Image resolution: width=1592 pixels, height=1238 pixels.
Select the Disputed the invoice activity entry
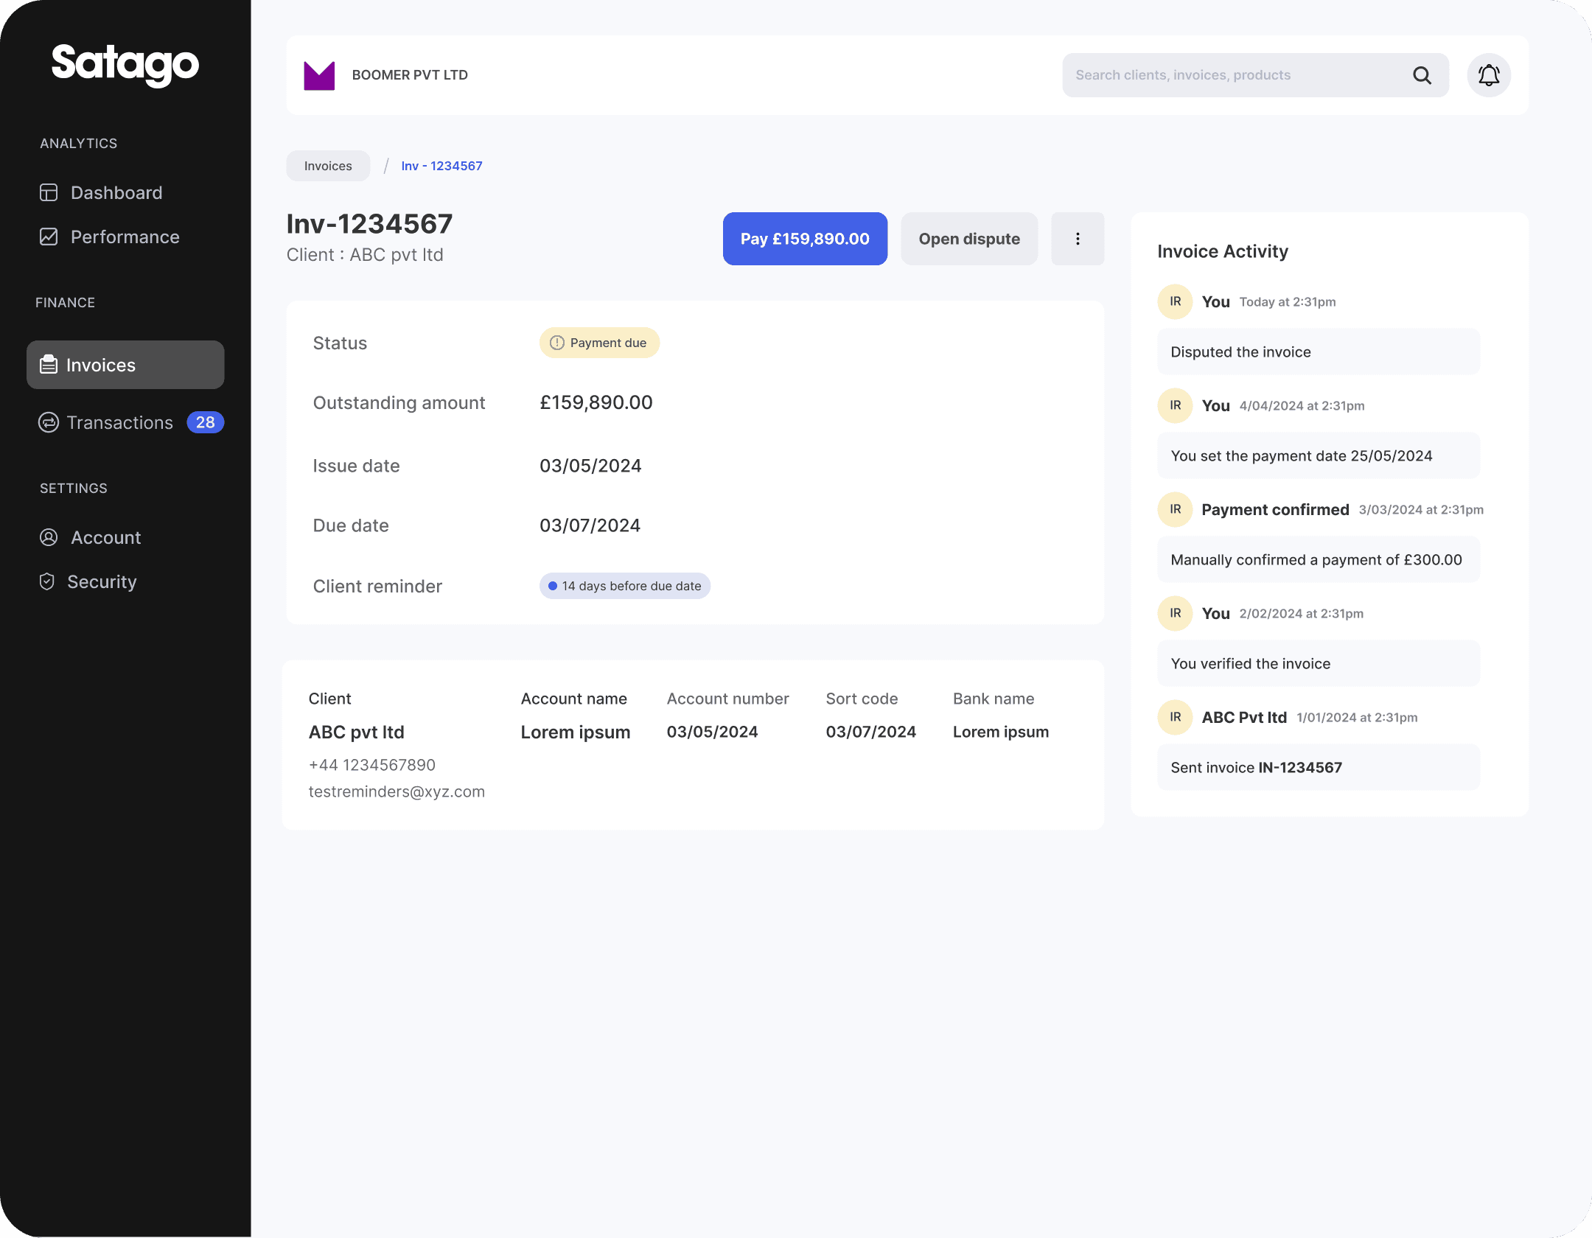(1317, 352)
